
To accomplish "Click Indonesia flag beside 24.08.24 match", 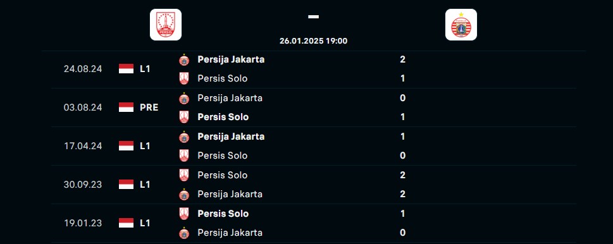I will tap(127, 69).
